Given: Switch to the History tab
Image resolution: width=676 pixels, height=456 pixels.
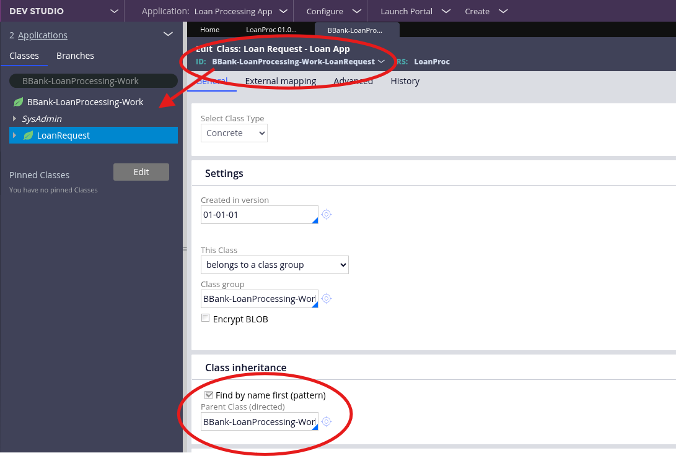Looking at the screenshot, I should (405, 81).
